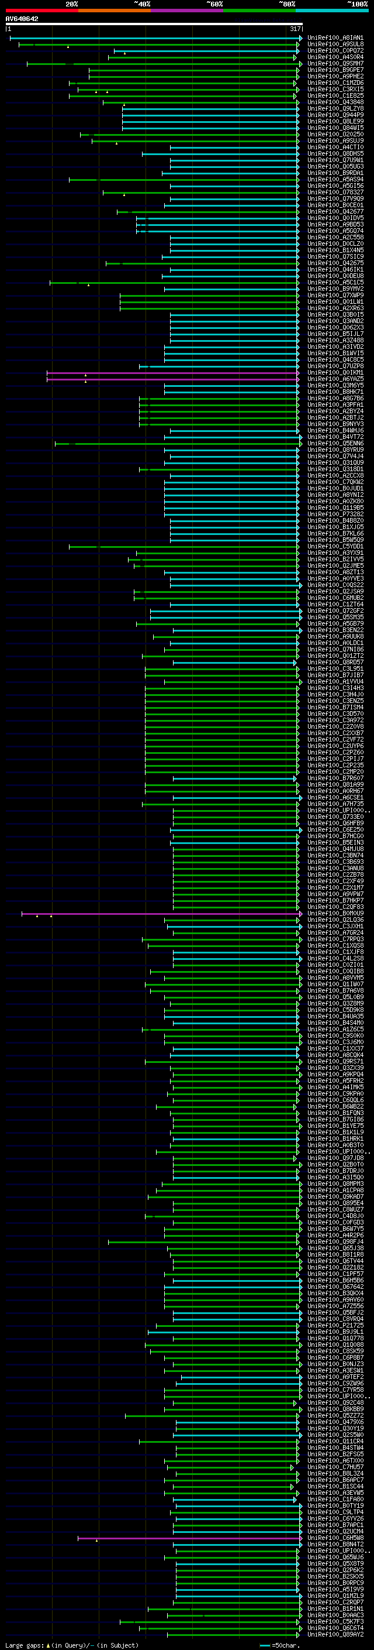Click UniRef100_B6WB22 label
The image size is (374, 1650).
[335, 1106]
